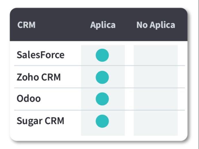Image resolution: width=199 pixels, height=149 pixels.
Task: Click the teal Aplica dot in Odoo row
Action: [x=102, y=99]
